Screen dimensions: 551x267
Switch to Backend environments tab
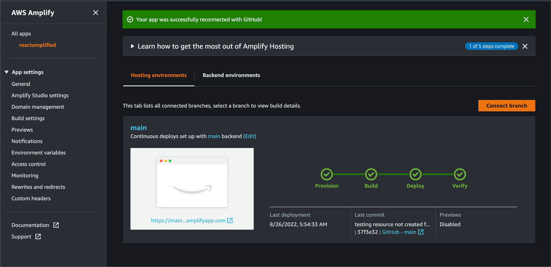[x=231, y=75]
